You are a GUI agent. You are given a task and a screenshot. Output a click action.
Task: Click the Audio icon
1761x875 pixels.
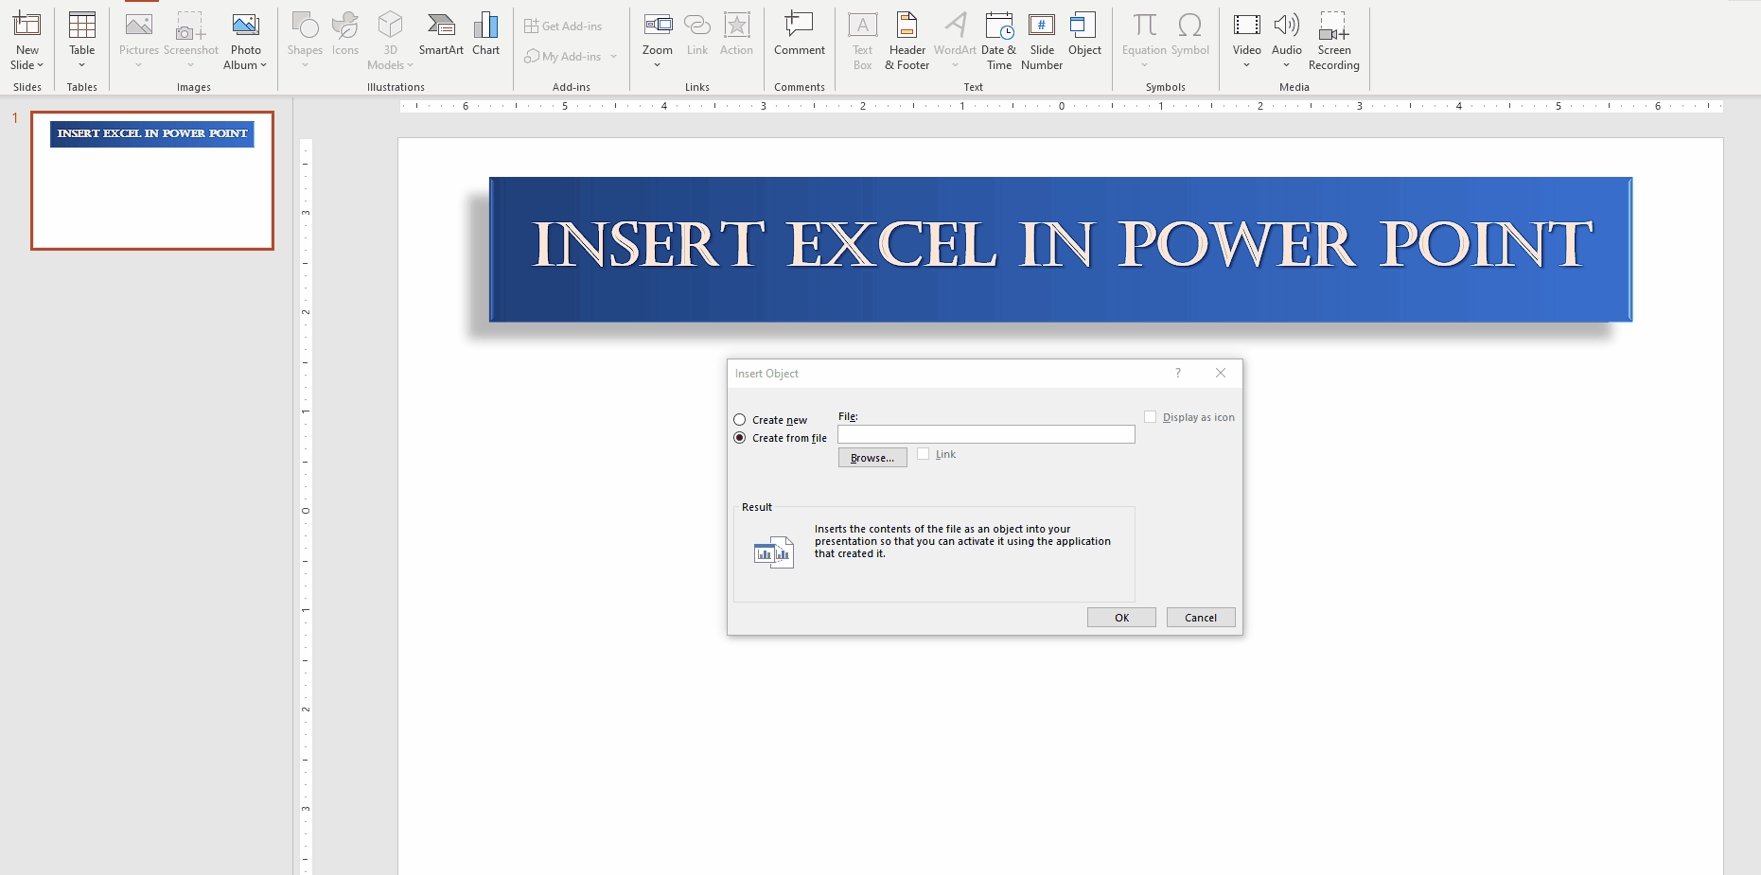coord(1286,26)
